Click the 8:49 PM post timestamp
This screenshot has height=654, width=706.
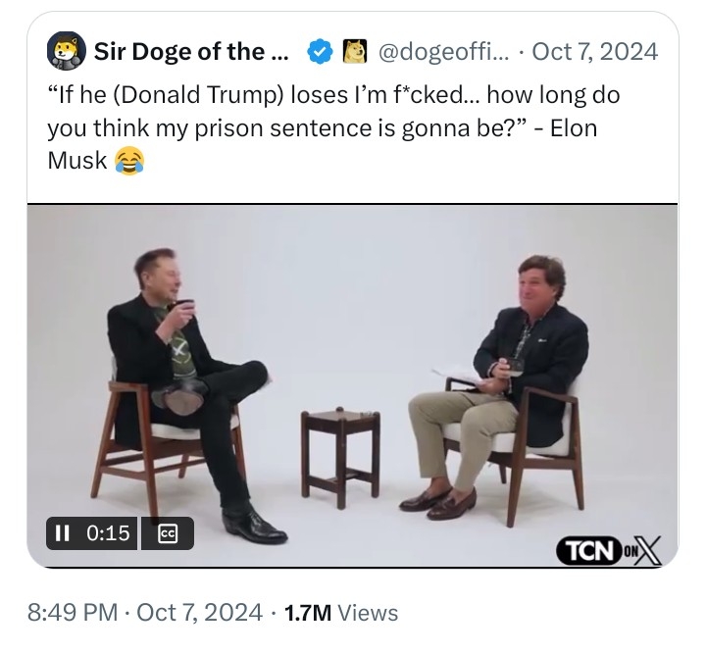pos(73,613)
